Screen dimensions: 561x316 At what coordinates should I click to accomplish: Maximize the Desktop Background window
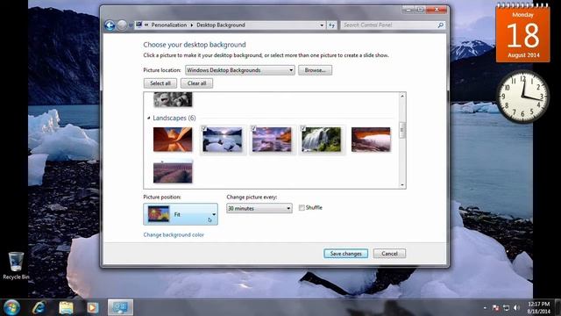(421, 10)
